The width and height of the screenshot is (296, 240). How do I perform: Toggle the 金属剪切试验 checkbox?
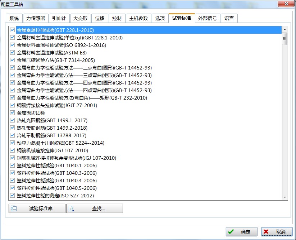point(13,113)
